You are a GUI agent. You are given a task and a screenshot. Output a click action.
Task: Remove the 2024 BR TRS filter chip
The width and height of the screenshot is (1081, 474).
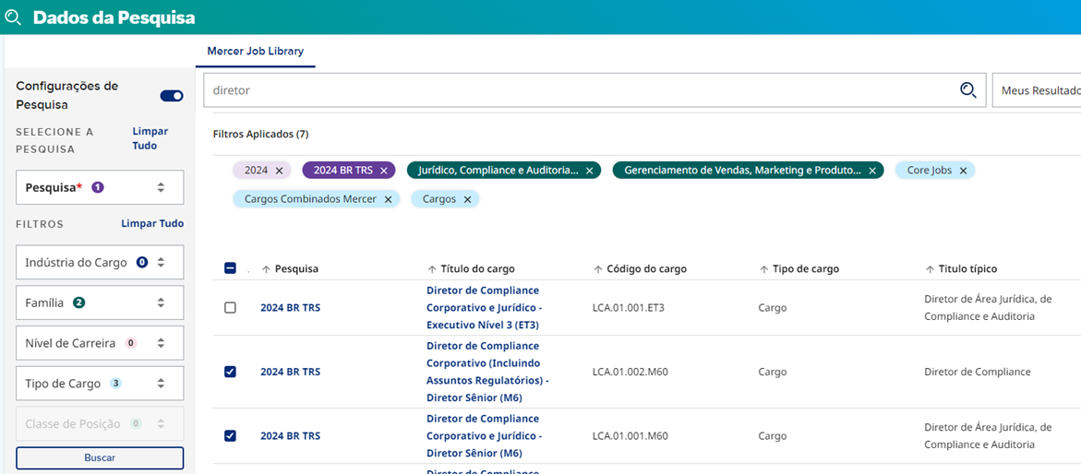pyautogui.click(x=384, y=171)
